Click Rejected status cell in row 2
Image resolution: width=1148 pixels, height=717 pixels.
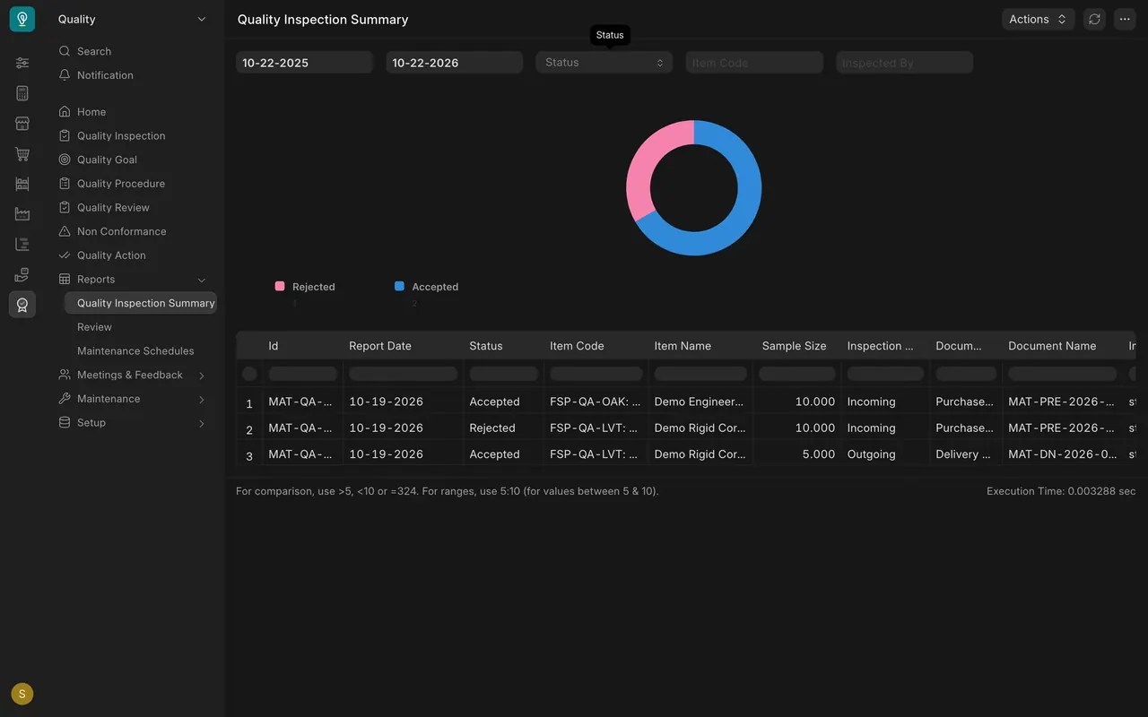point(504,428)
